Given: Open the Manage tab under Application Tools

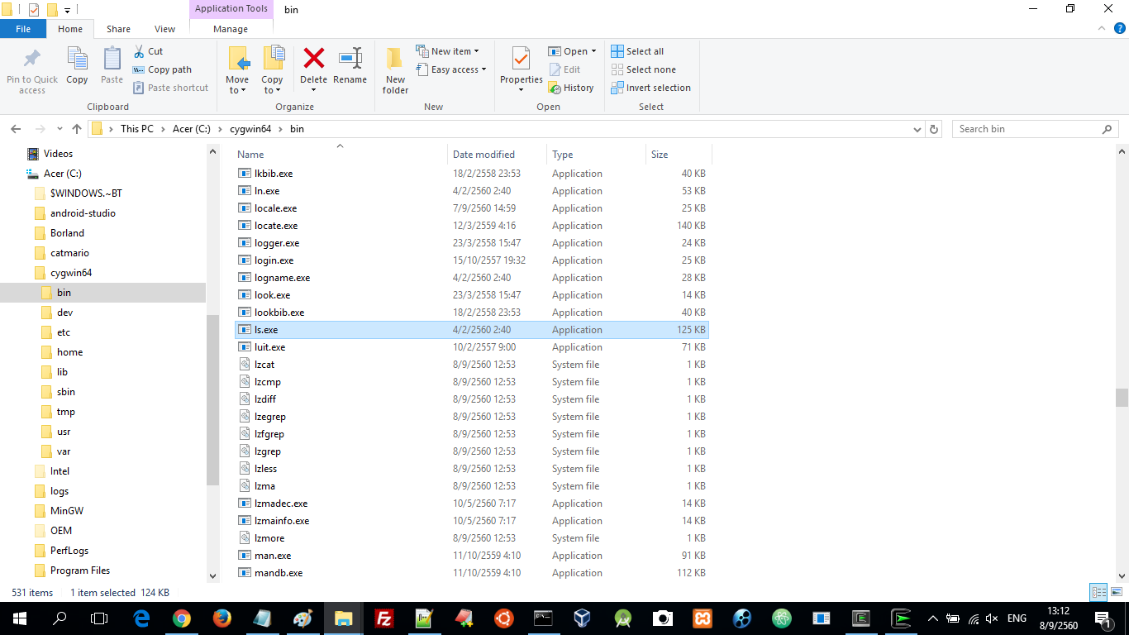Looking at the screenshot, I should pyautogui.click(x=231, y=29).
